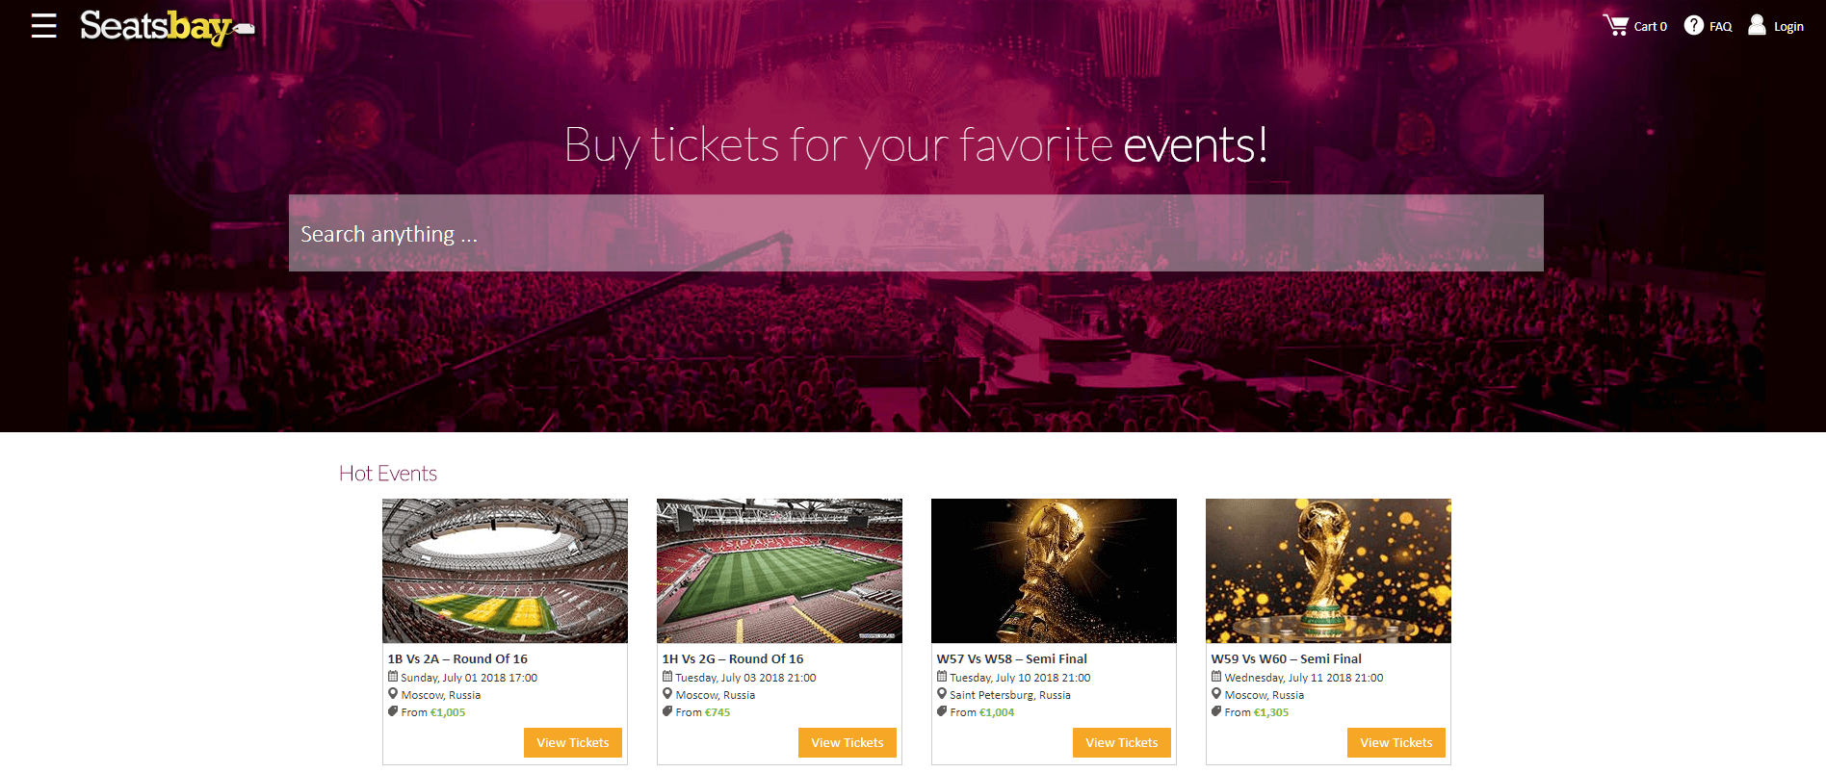The image size is (1826, 773).
Task: Click the Login menu label
Action: pyautogui.click(x=1788, y=26)
